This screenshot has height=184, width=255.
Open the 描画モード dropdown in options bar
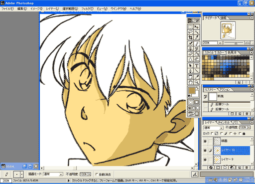[x=61, y=175]
